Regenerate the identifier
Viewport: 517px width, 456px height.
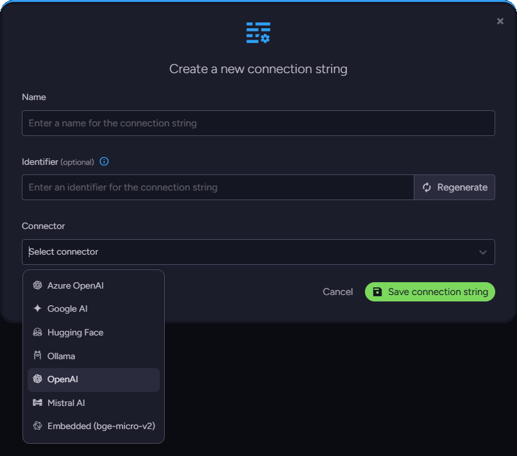(454, 187)
